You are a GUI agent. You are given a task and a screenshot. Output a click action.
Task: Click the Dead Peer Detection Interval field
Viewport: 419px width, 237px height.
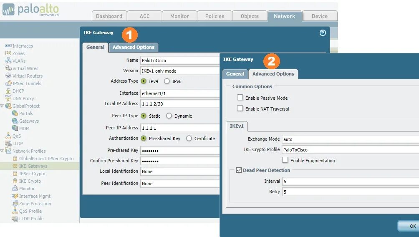pos(350,181)
